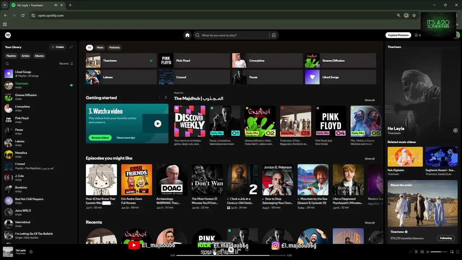Go to Spotify Home via the house icon
The height and width of the screenshot is (260, 462).
[x=187, y=35]
